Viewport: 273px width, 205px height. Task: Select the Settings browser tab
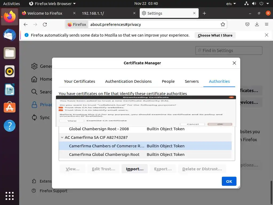169,13
